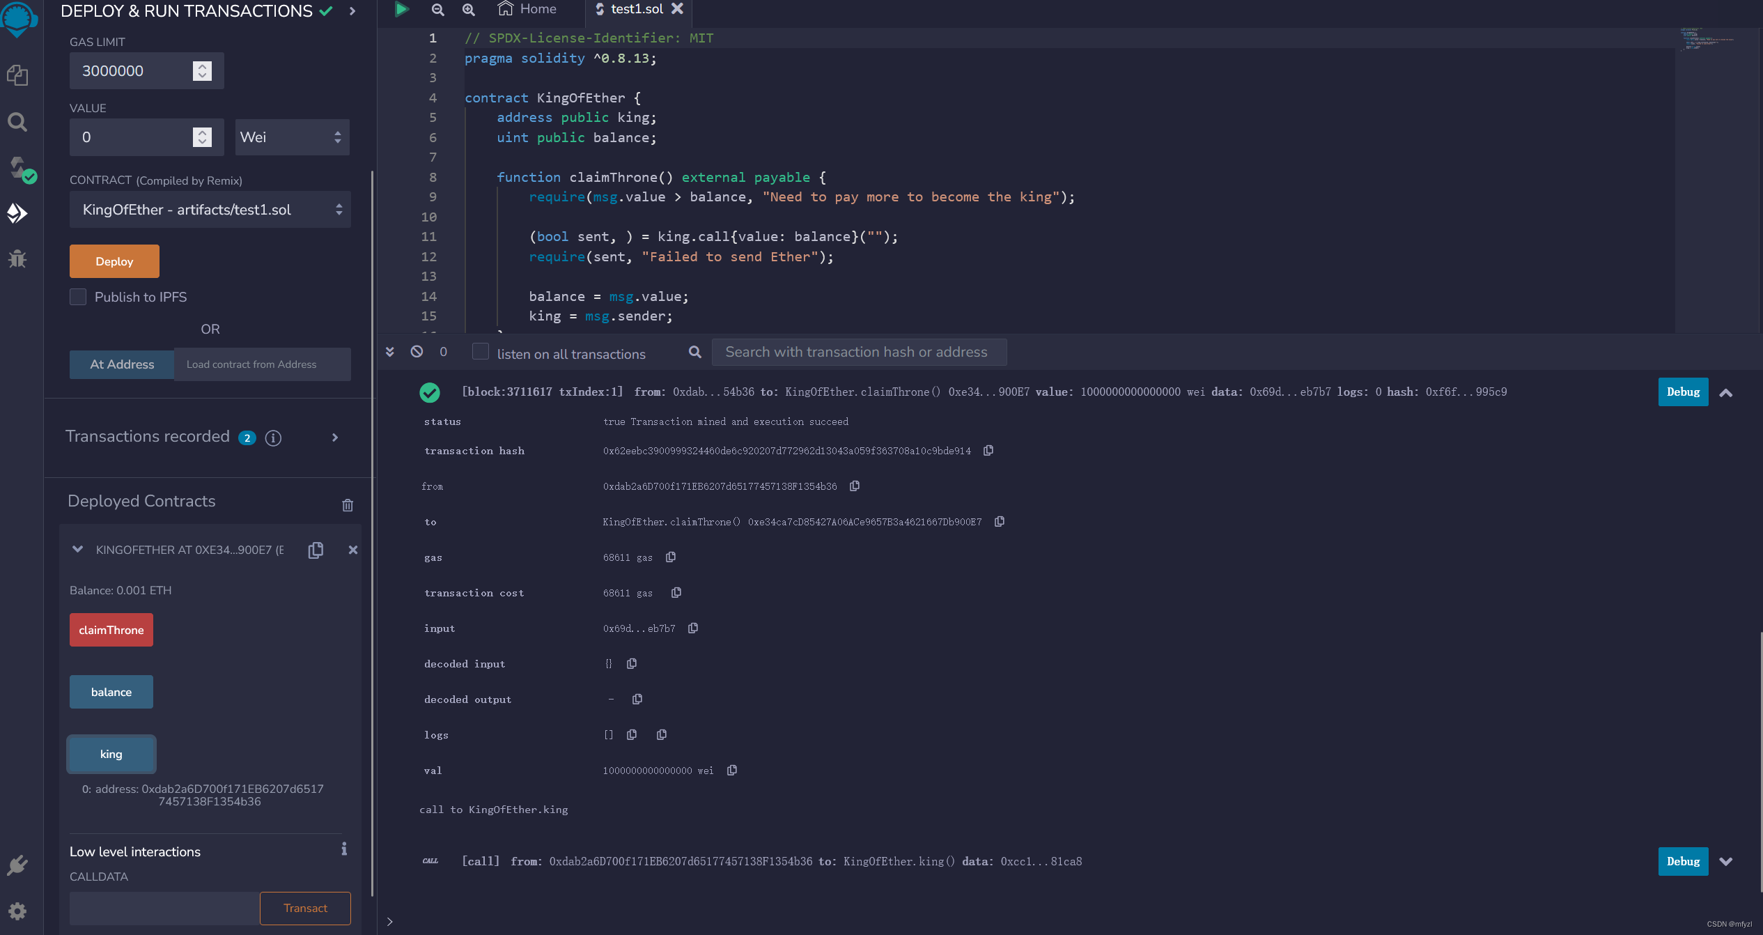Open the Plugin manager plug icon

click(x=17, y=866)
